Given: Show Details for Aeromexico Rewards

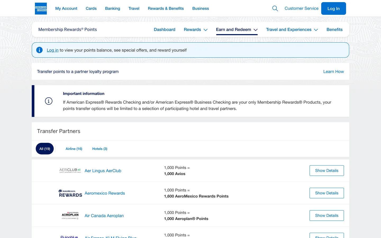Looking at the screenshot, I should (326, 193).
